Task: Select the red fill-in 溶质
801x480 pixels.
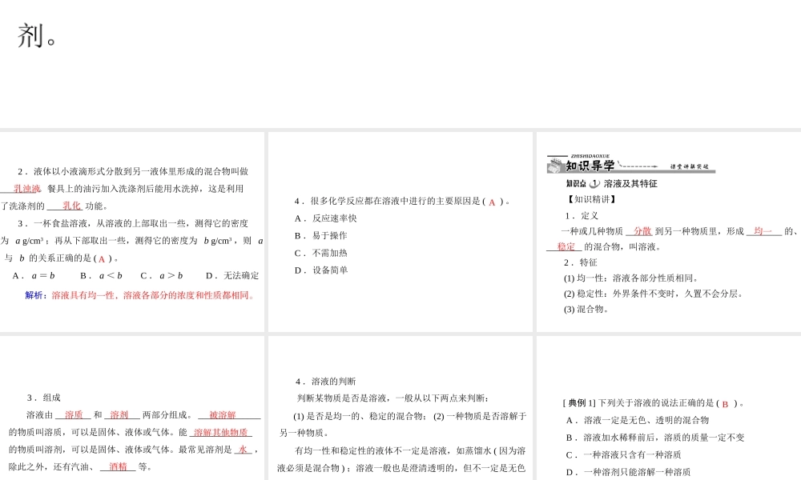Action: coord(74,415)
